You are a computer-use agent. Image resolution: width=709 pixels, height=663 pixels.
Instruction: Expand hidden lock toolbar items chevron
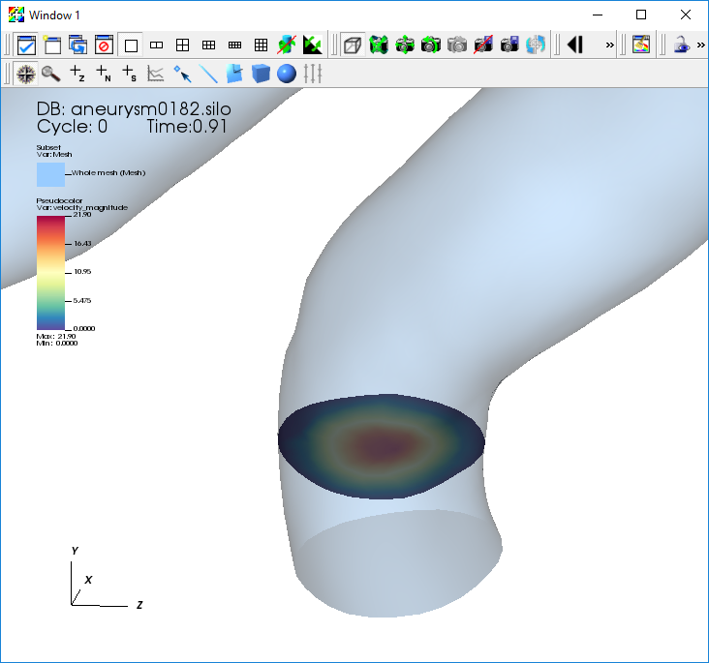[701, 45]
